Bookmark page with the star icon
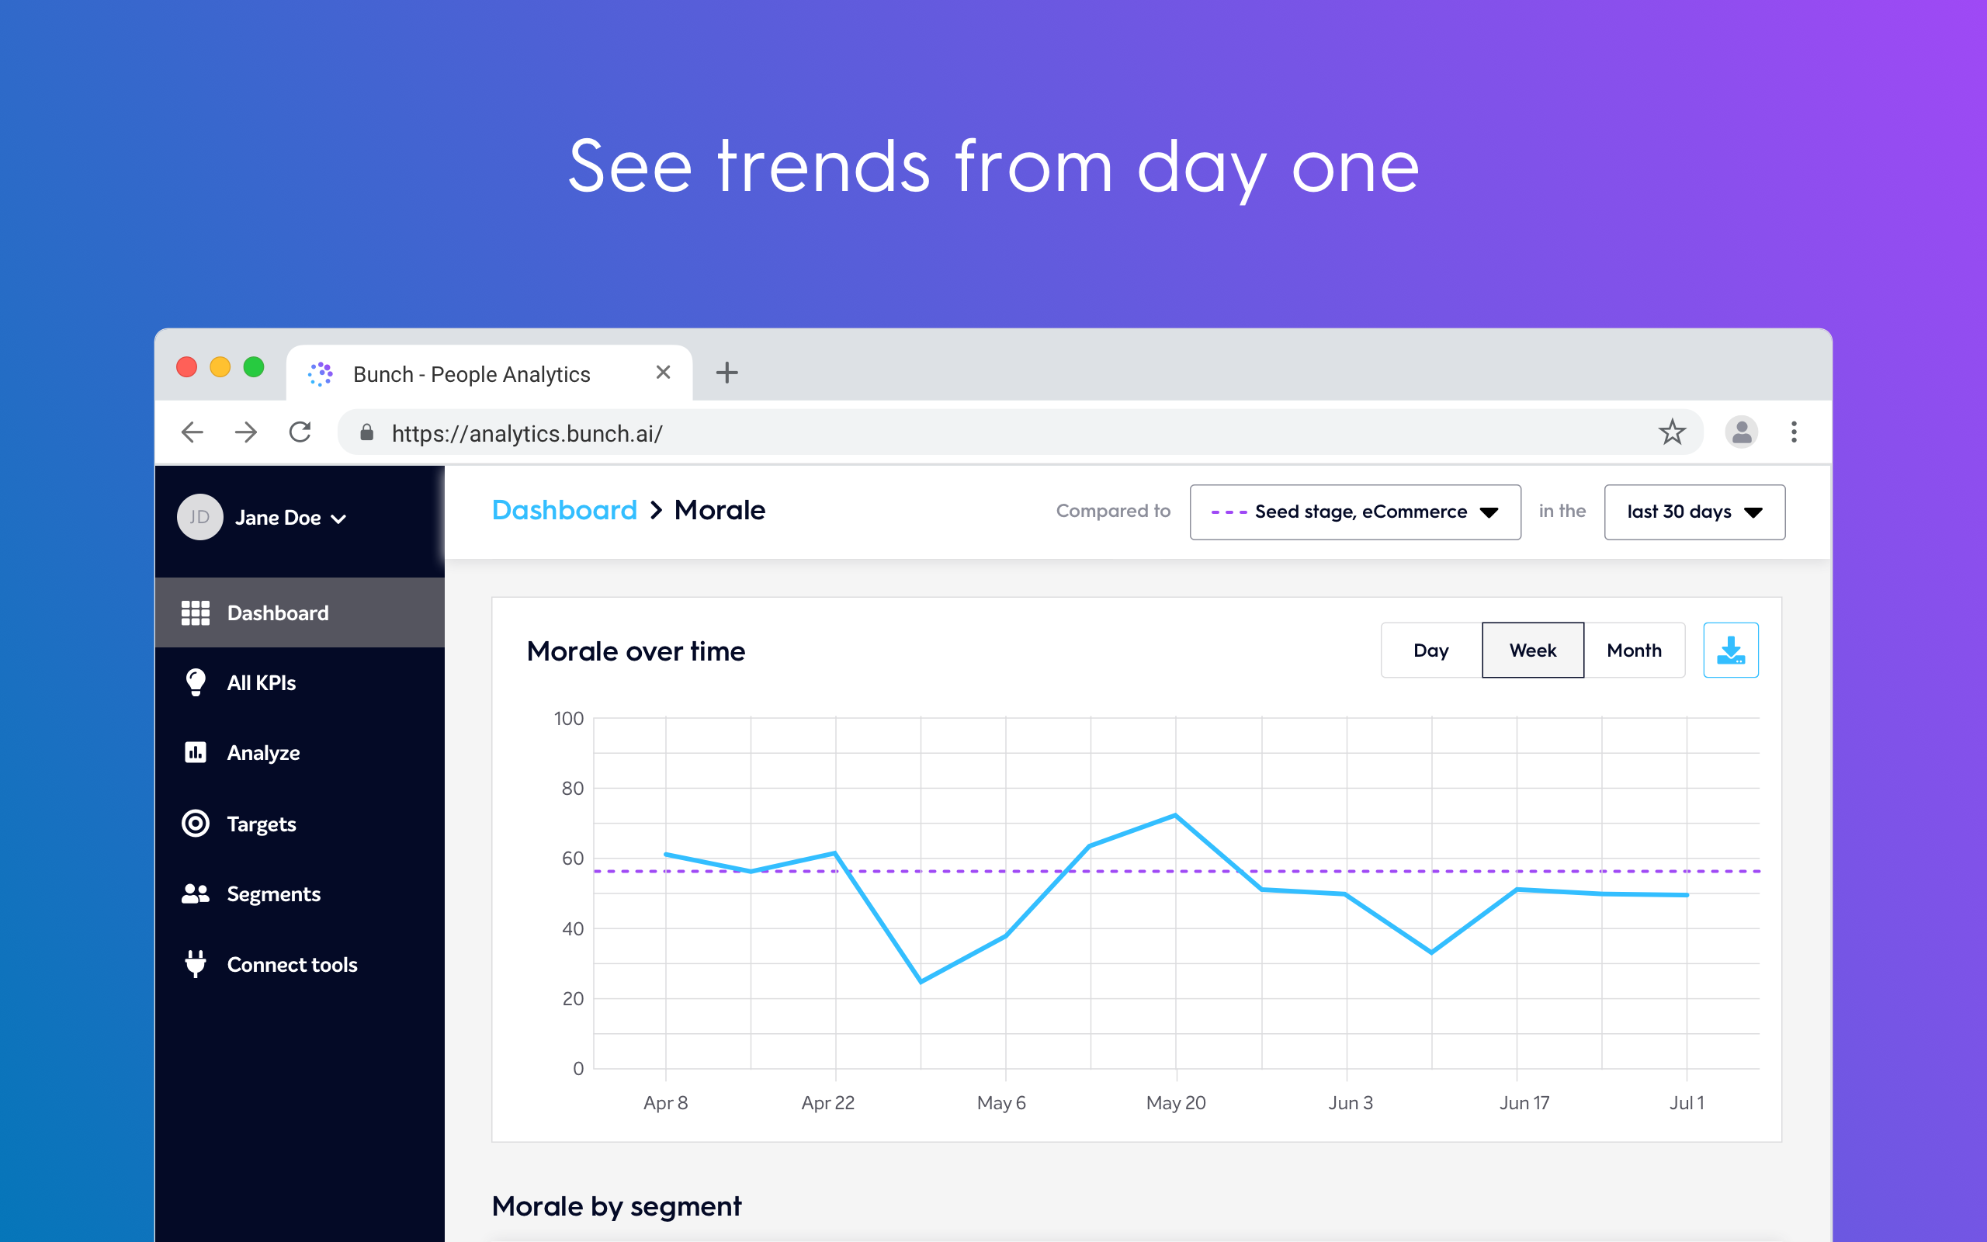The height and width of the screenshot is (1242, 1987). 1672,432
